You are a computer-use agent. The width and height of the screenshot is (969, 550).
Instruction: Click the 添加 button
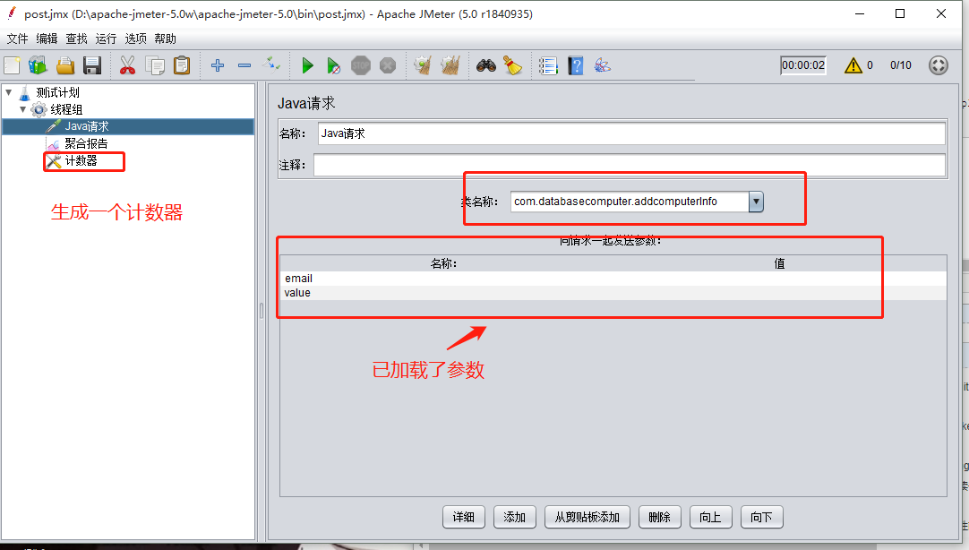[514, 517]
